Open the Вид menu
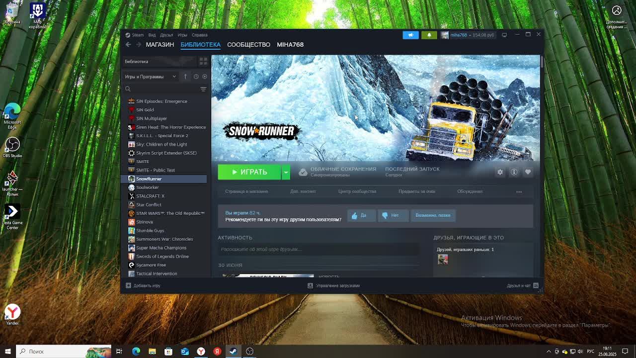The width and height of the screenshot is (636, 358). point(152,35)
